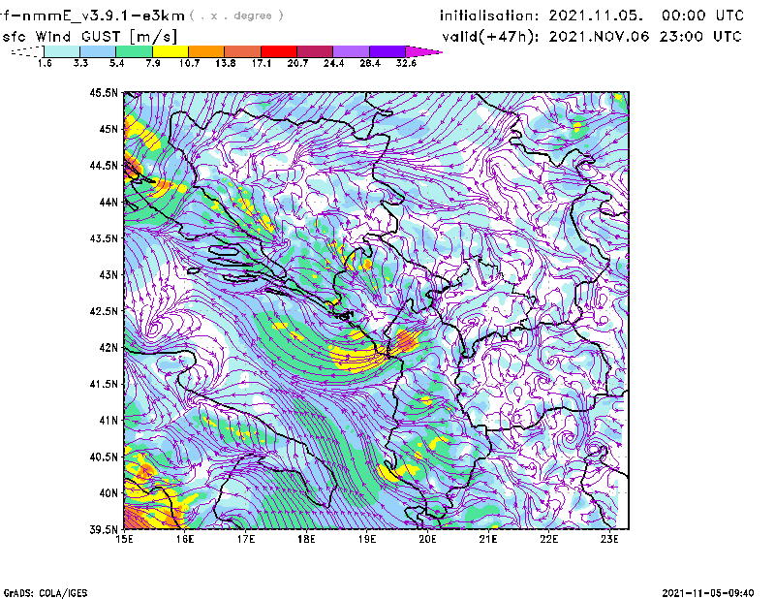The width and height of the screenshot is (775, 599).
Task: Click the 39.5N latitude label
Action: click(104, 530)
